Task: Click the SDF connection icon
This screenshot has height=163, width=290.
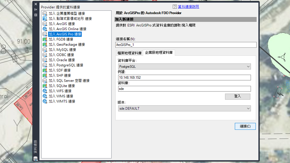Action: (x=45, y=70)
